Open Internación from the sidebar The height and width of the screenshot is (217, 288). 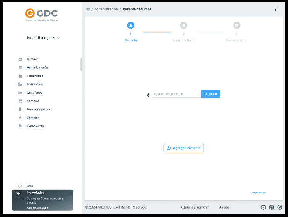[35, 84]
